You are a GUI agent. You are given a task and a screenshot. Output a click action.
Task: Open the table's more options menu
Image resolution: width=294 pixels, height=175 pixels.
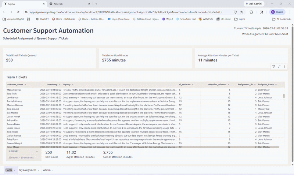coord(284,67)
